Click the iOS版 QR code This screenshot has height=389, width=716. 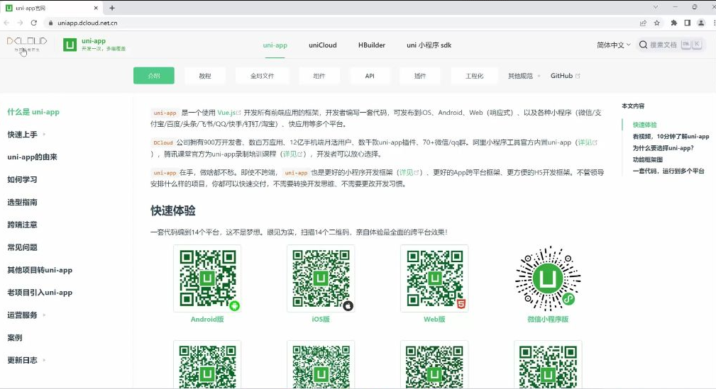pos(321,278)
